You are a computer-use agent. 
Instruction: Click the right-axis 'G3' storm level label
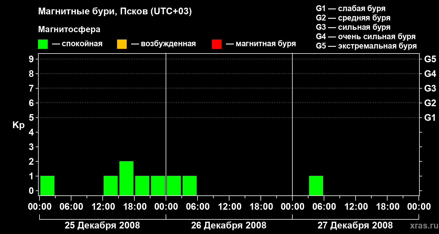430,88
